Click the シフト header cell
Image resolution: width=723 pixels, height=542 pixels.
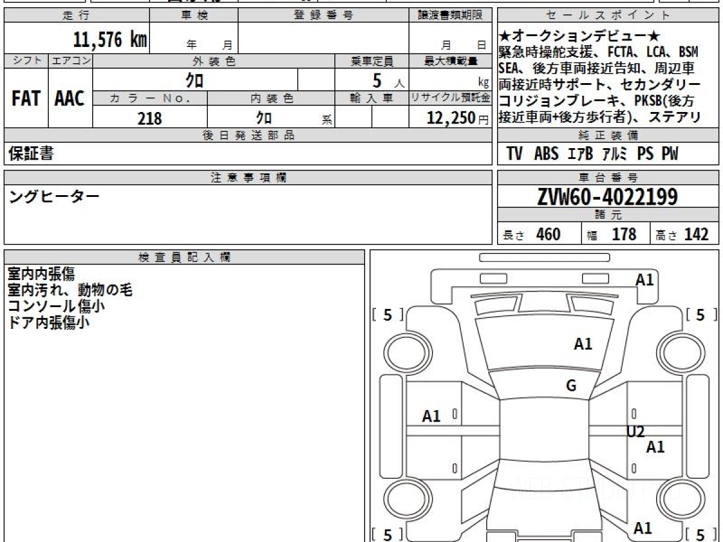click(26, 61)
